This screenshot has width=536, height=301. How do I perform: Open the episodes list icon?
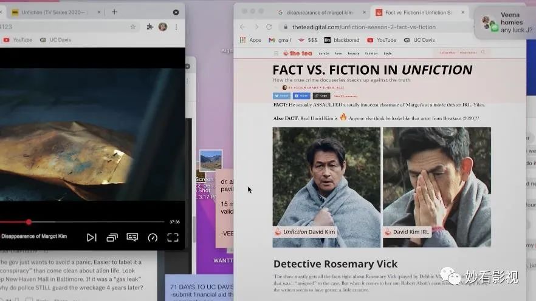pos(112,238)
